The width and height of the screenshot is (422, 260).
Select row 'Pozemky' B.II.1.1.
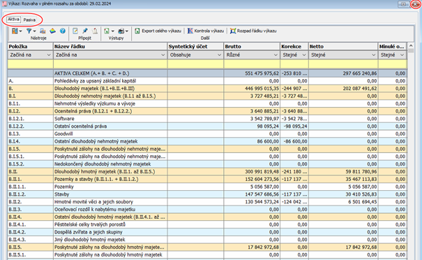(x=207, y=187)
